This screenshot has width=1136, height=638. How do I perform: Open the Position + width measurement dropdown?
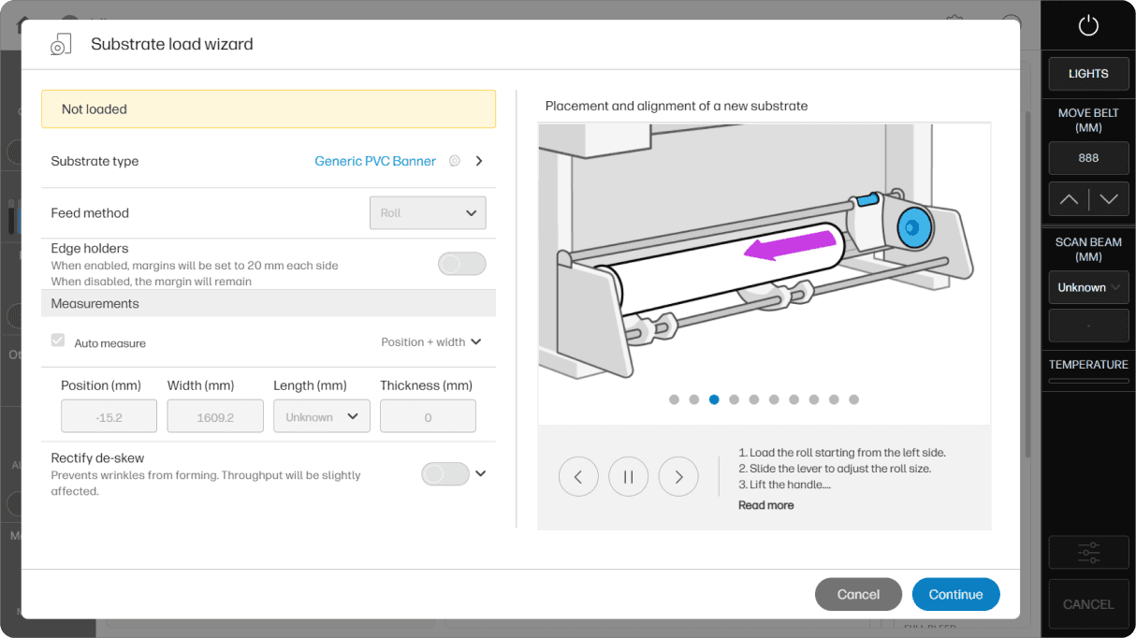(431, 342)
